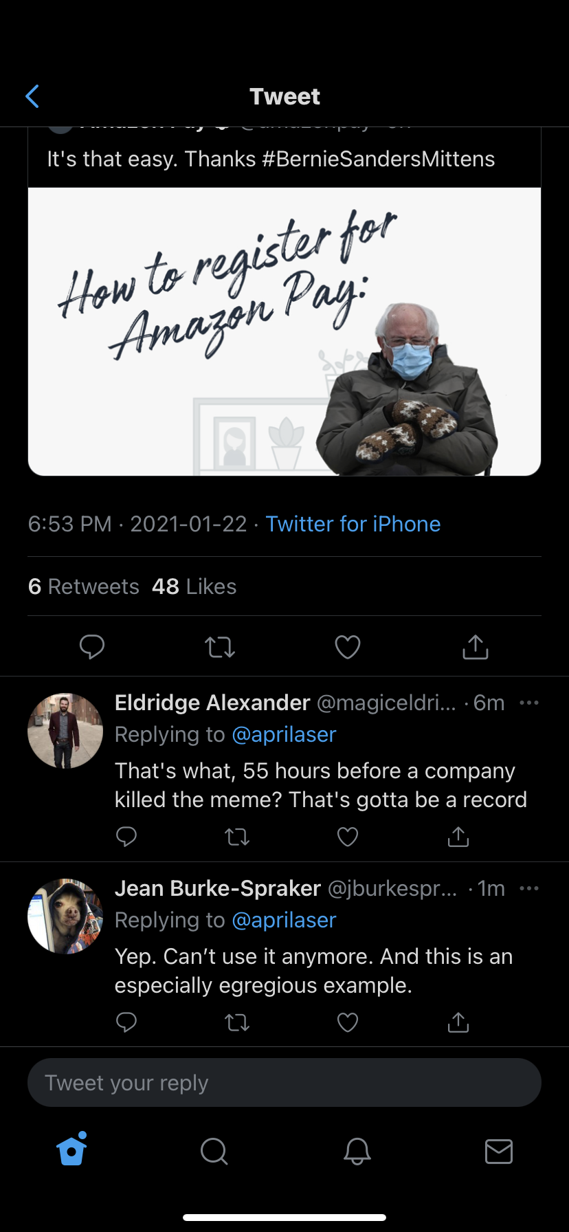Screen dimensions: 569x1232
Task: Reply to Jean Burke-Spraker's comment
Action: pyautogui.click(x=126, y=1022)
